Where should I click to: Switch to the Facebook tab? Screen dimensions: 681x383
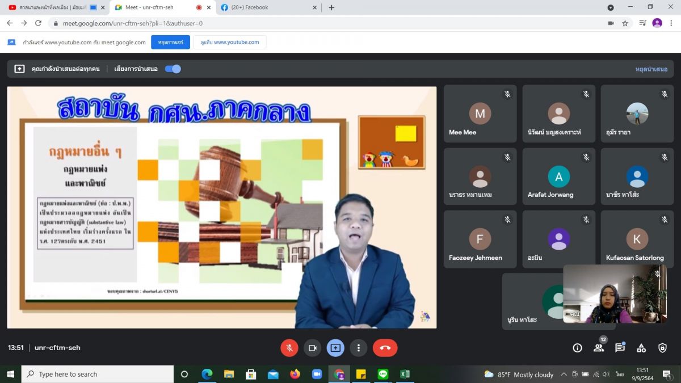point(267,7)
